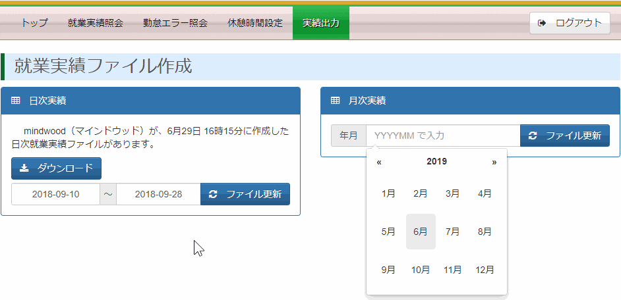
Task: Click the 年月 label addon
Action: [349, 136]
